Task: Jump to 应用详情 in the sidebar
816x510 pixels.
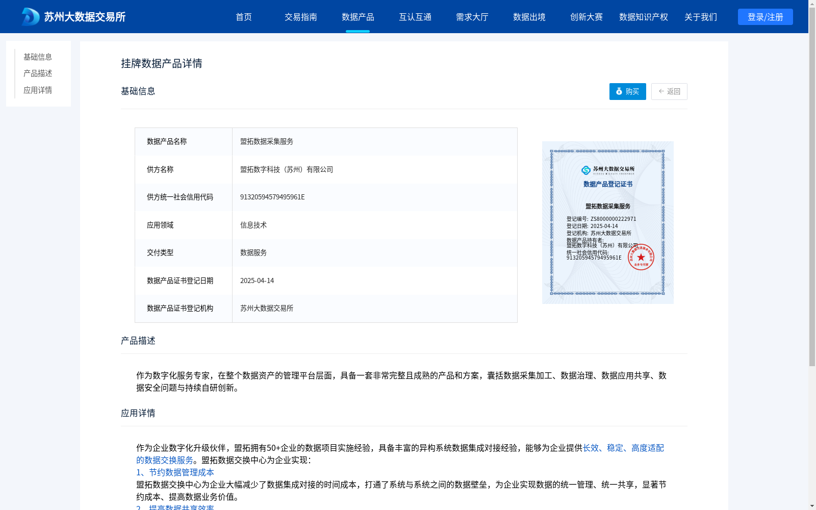Action: 38,90
